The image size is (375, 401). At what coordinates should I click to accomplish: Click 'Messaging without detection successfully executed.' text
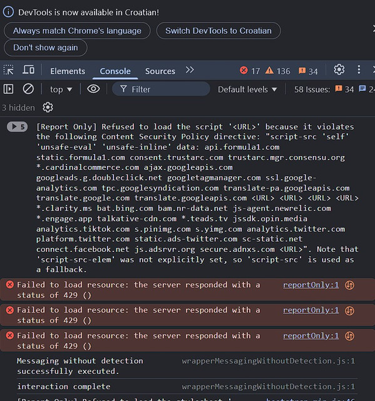80,366
